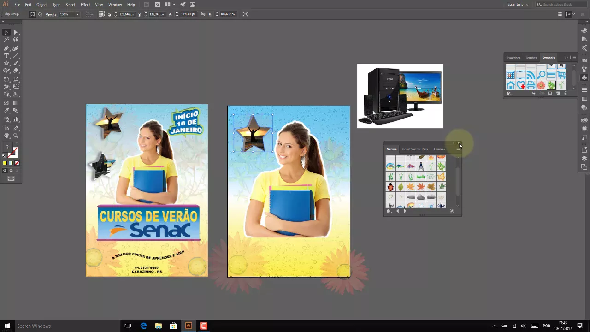
Task: Switch to the Flowers tab
Action: pyautogui.click(x=439, y=149)
